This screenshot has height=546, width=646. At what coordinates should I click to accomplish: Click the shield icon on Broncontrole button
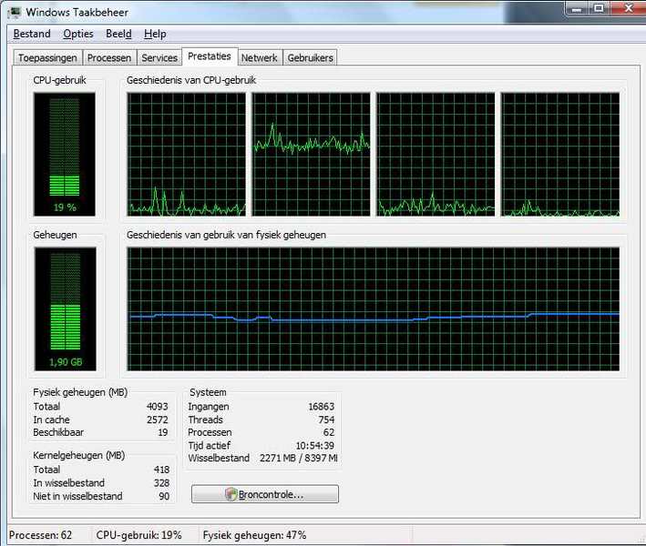[x=231, y=494]
